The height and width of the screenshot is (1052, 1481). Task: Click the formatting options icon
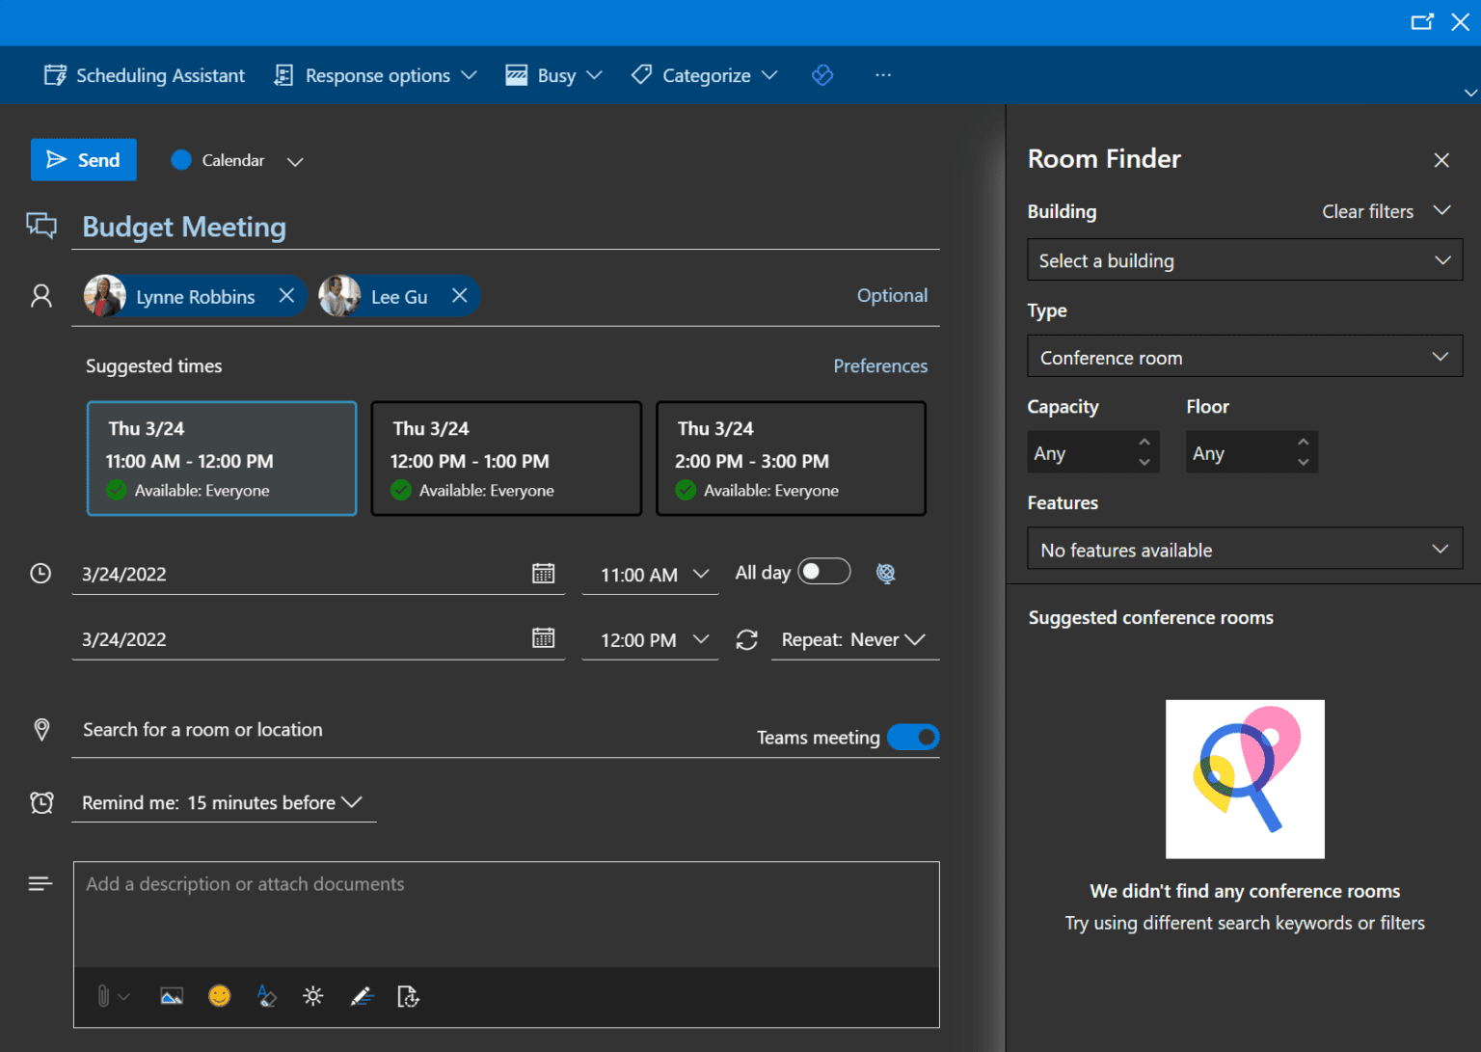click(266, 996)
